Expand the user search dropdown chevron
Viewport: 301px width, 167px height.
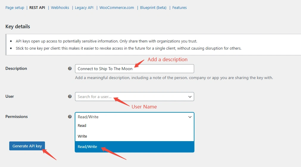click(190, 97)
